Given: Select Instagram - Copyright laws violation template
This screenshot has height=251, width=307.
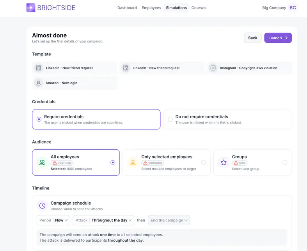Looking at the screenshot, I should click(249, 68).
